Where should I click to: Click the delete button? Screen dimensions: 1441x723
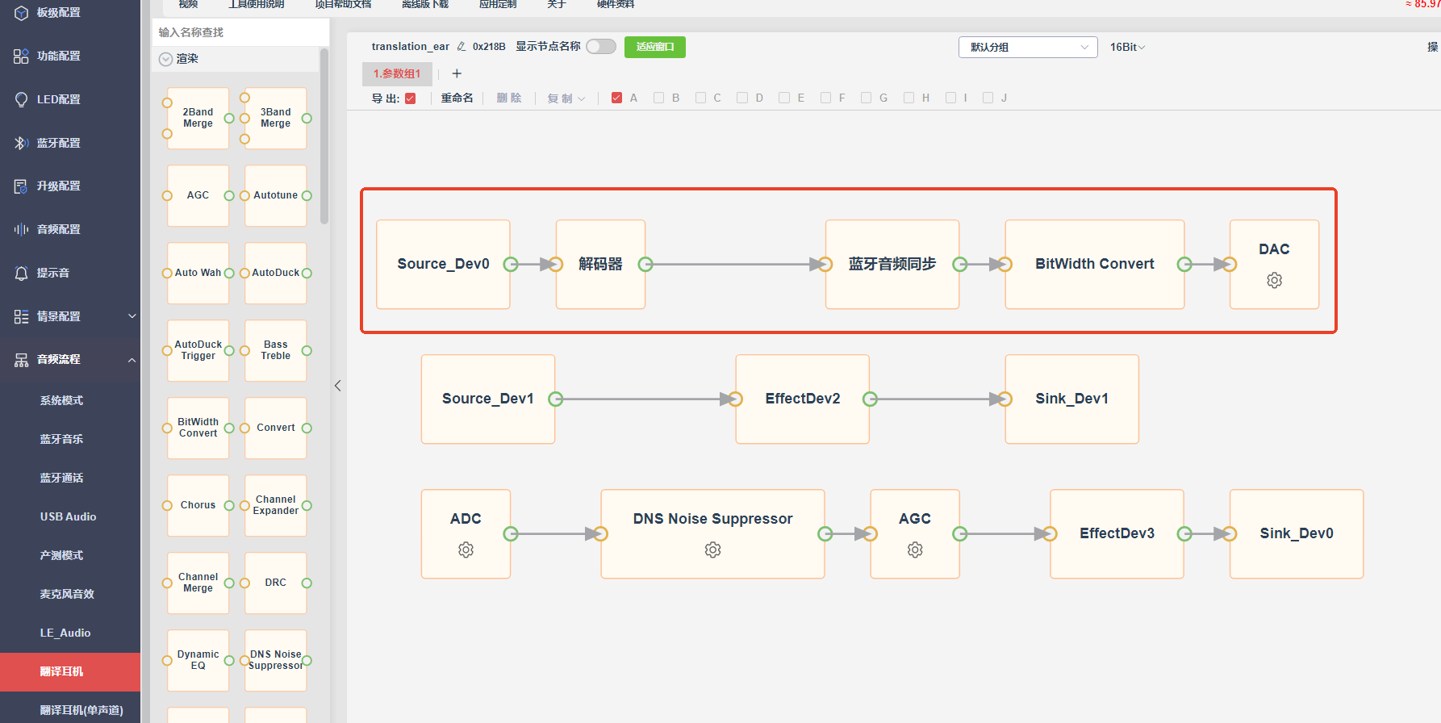(509, 98)
